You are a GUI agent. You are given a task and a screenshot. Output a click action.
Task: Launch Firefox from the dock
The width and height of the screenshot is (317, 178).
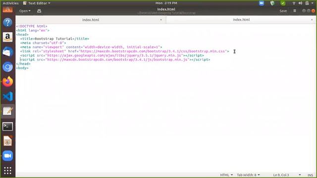click(8, 82)
